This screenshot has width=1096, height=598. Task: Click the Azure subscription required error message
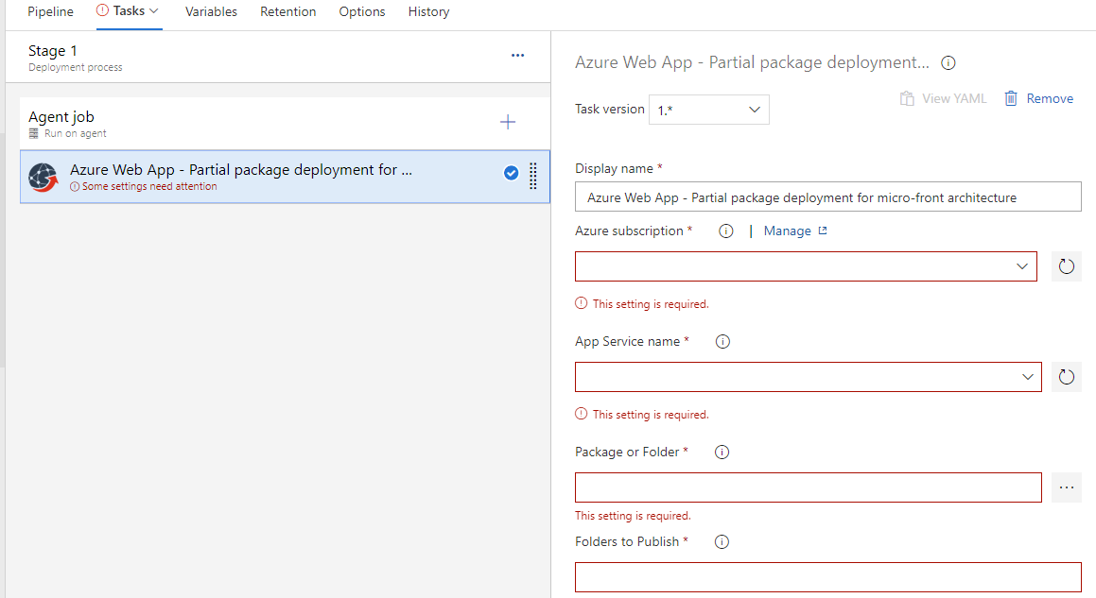pos(642,304)
